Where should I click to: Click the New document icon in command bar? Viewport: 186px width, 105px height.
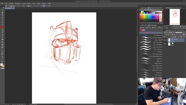[9, 6]
